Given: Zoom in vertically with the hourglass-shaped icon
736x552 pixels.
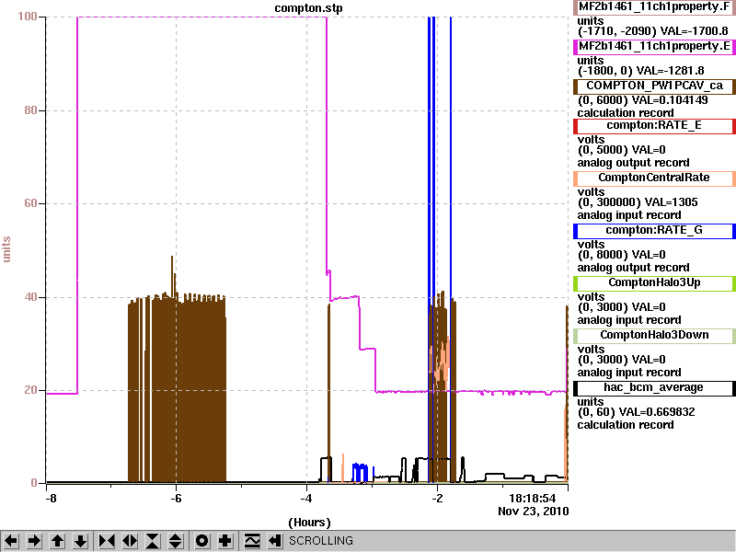Looking at the screenshot, I should [153, 541].
